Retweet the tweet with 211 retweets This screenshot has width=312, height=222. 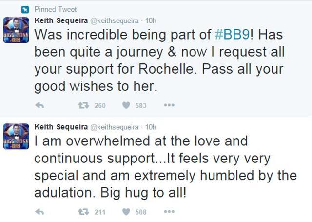[x=83, y=212]
